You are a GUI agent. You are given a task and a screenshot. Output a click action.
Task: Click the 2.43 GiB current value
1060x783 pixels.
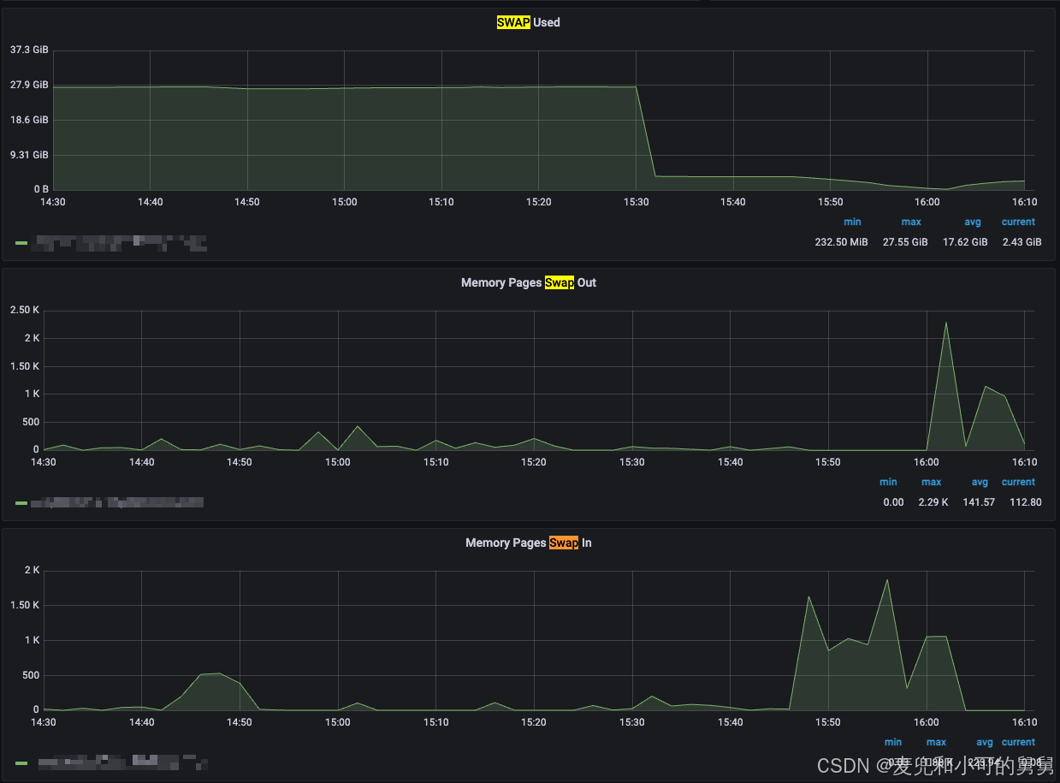tap(1022, 242)
